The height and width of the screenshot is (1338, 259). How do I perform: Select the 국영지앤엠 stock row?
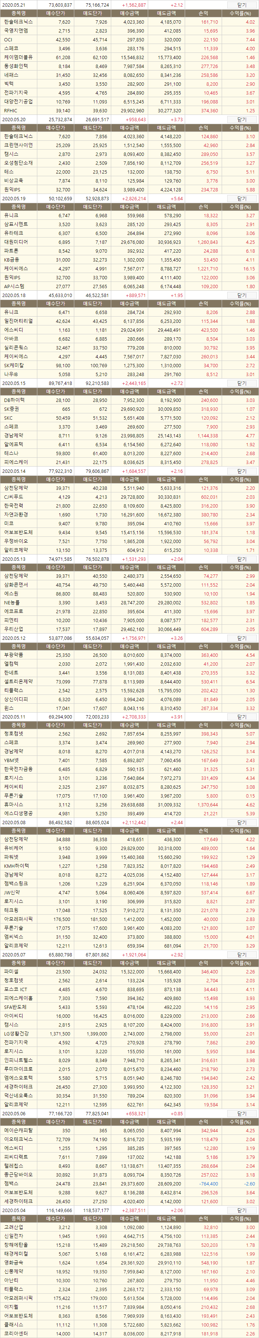129,31
